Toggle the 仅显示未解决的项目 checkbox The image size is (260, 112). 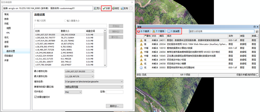point(257,75)
